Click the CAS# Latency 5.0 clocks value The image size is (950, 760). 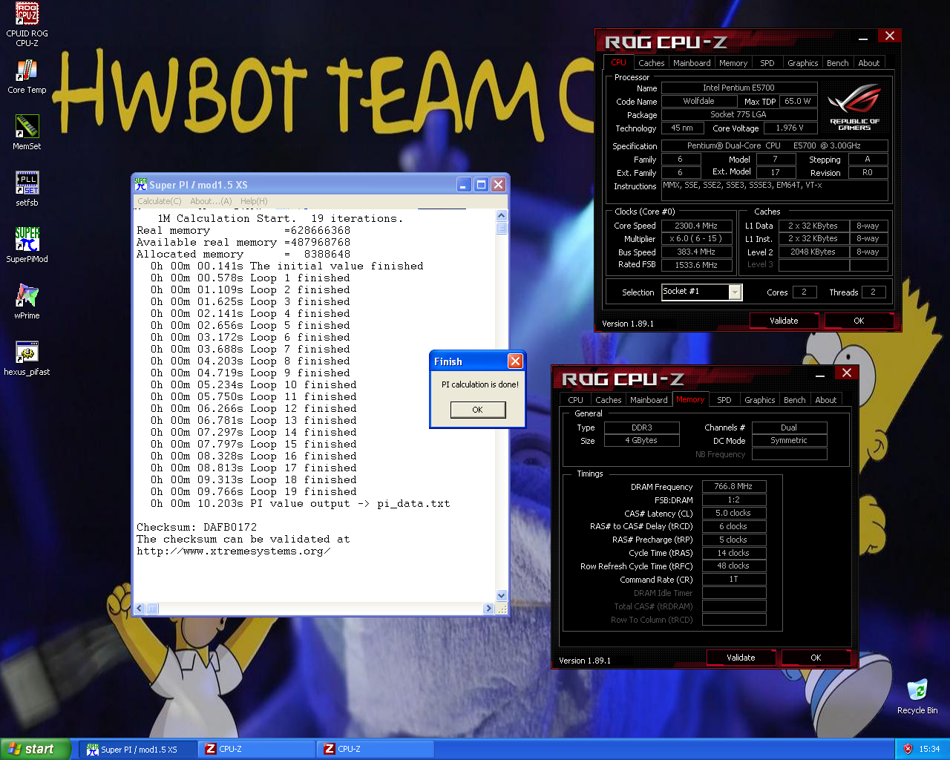coord(733,514)
